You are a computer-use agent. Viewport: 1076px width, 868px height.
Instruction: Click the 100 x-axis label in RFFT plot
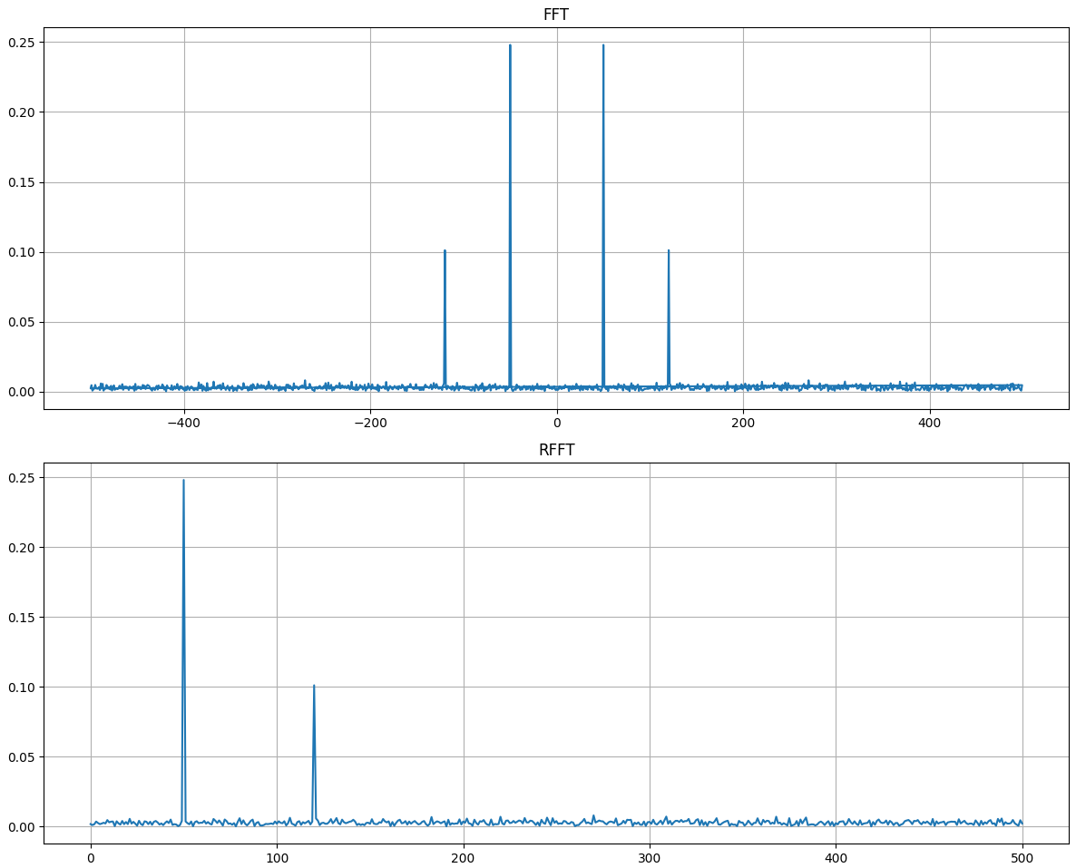278,858
